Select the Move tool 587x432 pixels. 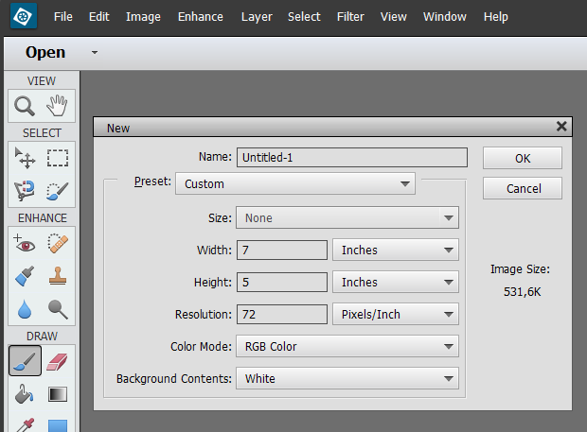tap(25, 158)
